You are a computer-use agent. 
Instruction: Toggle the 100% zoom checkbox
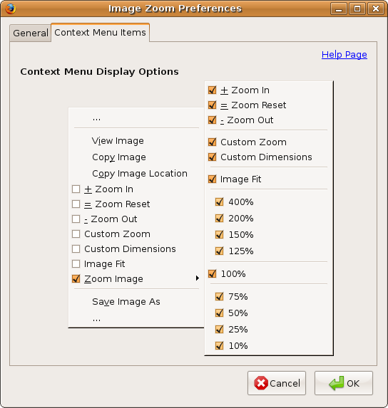tap(213, 273)
